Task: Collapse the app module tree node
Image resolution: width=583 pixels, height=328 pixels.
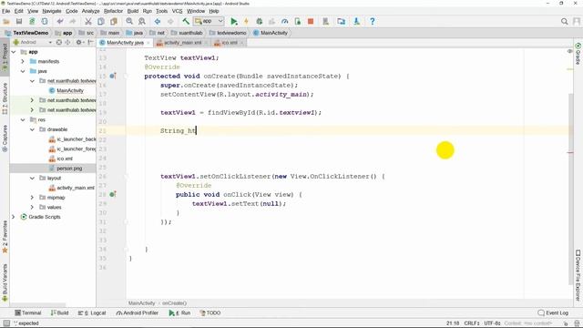Action: tap(14, 52)
